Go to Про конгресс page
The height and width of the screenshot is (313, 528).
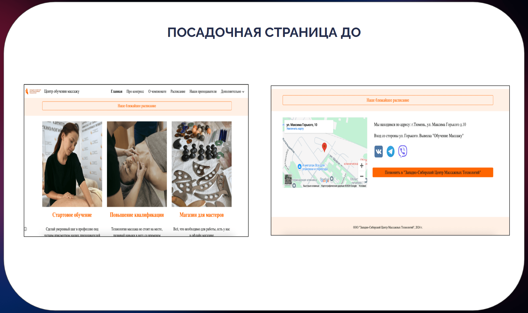coord(135,91)
